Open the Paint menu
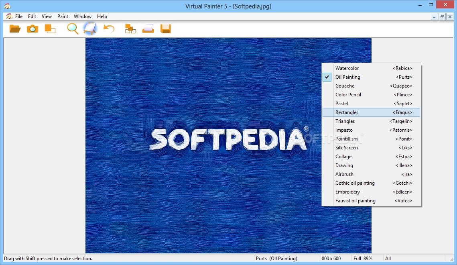Image resolution: width=457 pixels, height=265 pixels. 63,16
